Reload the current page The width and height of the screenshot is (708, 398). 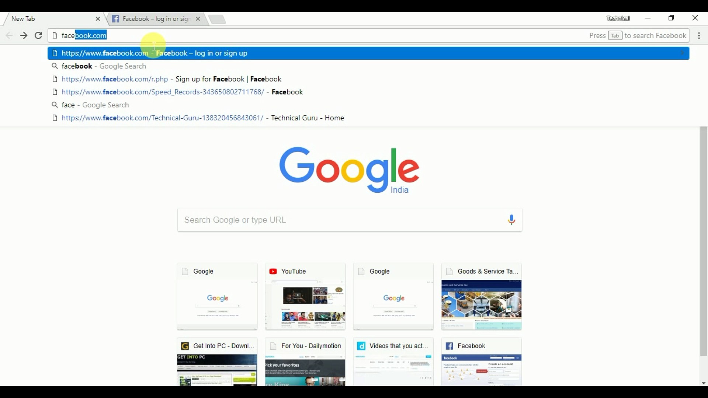click(x=38, y=35)
